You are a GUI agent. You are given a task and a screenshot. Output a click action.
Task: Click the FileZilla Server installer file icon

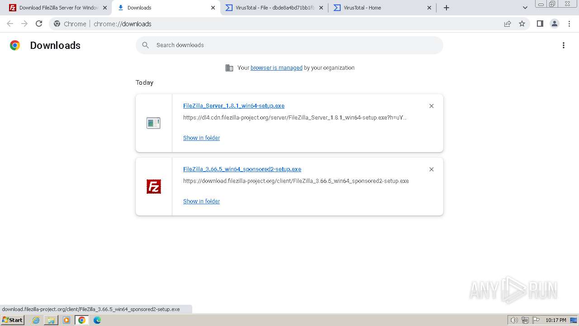(153, 123)
